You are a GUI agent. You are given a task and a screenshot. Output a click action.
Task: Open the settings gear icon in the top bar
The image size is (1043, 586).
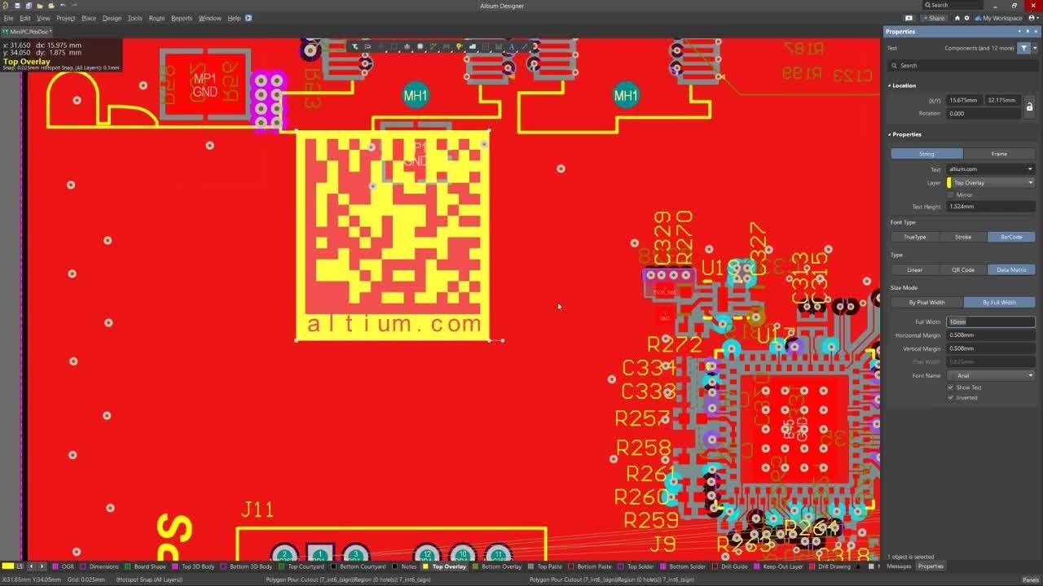[967, 18]
